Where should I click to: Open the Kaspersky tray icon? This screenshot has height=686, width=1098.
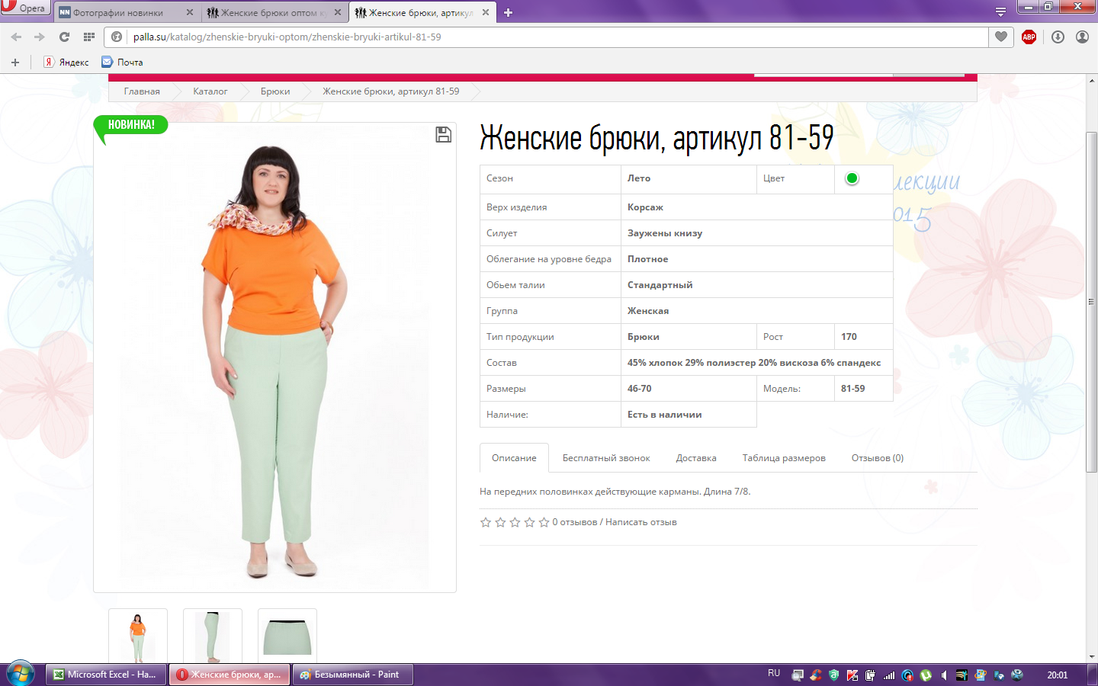coord(852,675)
